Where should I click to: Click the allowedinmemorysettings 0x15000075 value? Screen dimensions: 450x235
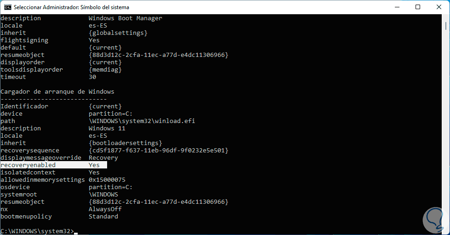[107, 180]
